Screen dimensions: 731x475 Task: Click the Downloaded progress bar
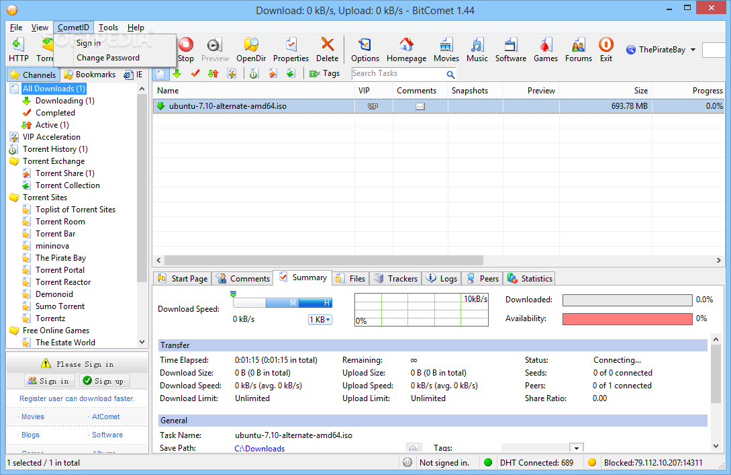(x=627, y=300)
